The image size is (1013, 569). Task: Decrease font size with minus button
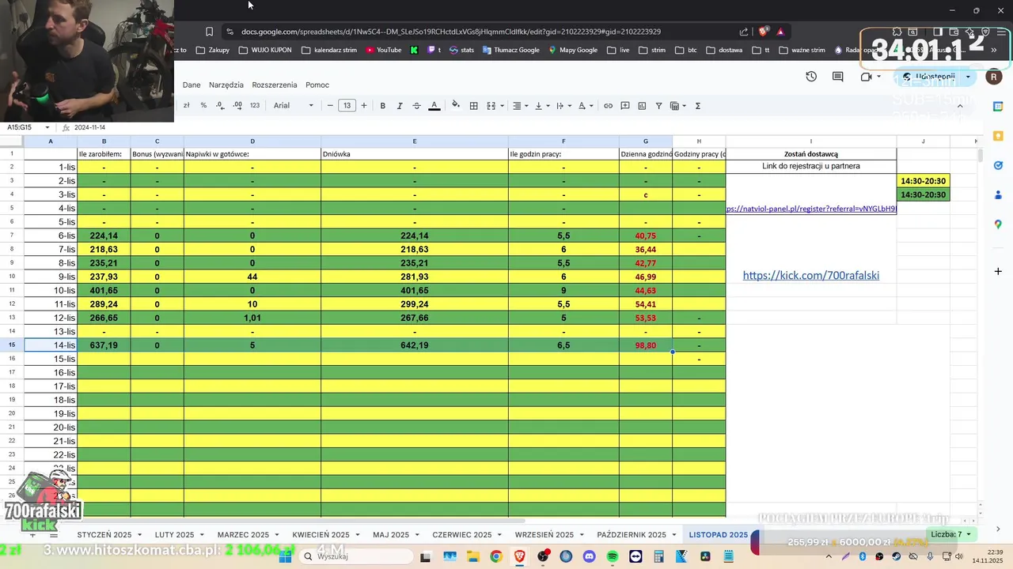330,105
